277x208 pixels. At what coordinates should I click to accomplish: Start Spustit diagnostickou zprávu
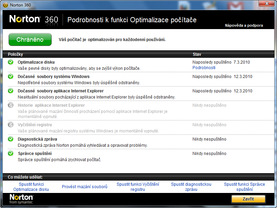pos(191,187)
